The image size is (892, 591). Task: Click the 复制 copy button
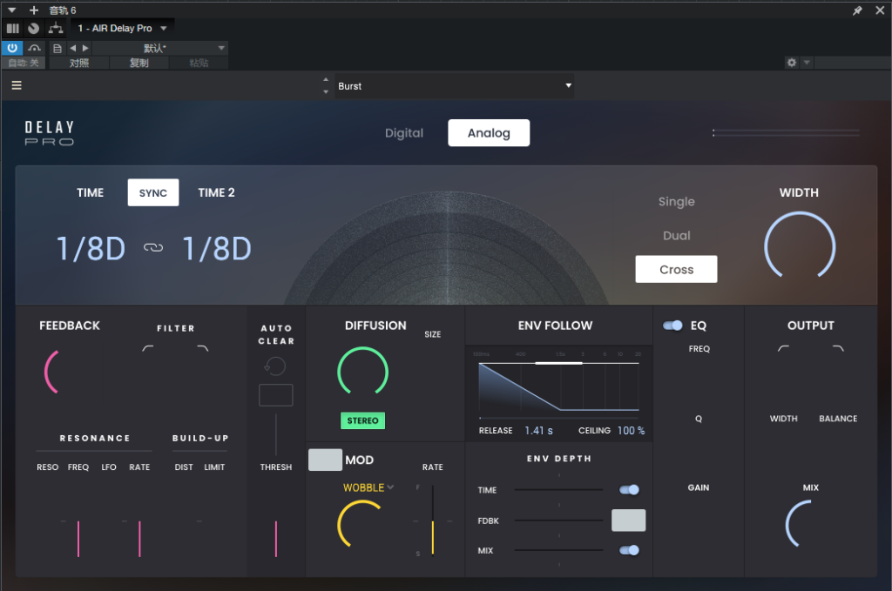(139, 63)
